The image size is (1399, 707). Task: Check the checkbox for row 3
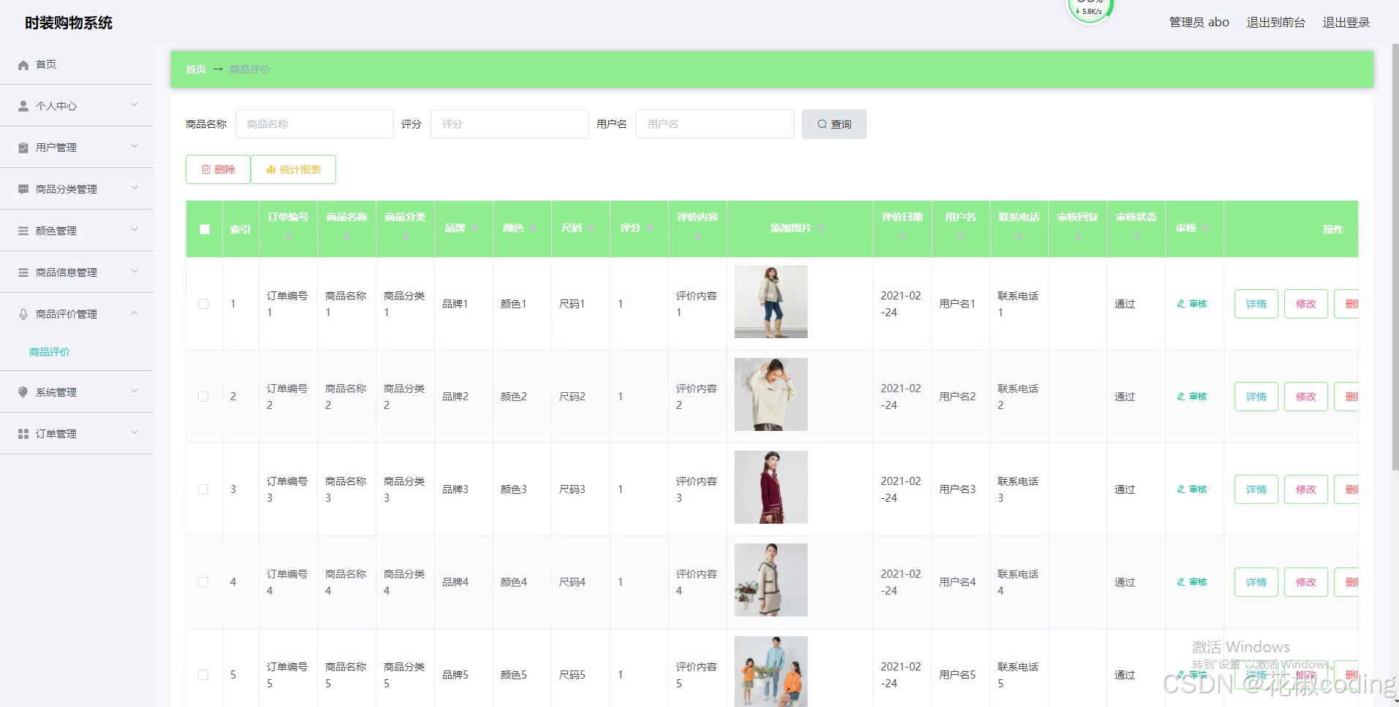(x=203, y=489)
